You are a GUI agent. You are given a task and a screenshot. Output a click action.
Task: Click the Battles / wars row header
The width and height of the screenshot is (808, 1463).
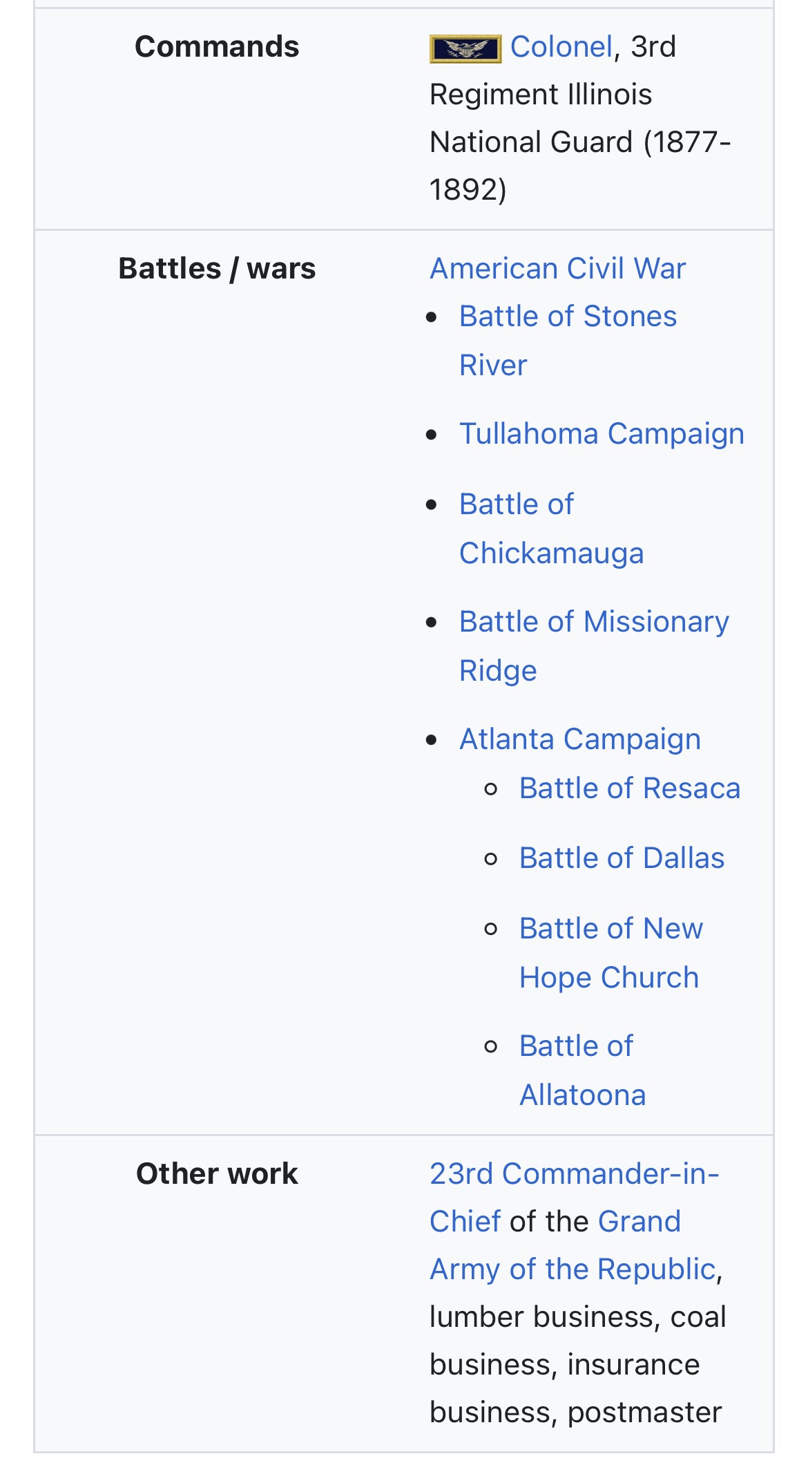click(217, 268)
